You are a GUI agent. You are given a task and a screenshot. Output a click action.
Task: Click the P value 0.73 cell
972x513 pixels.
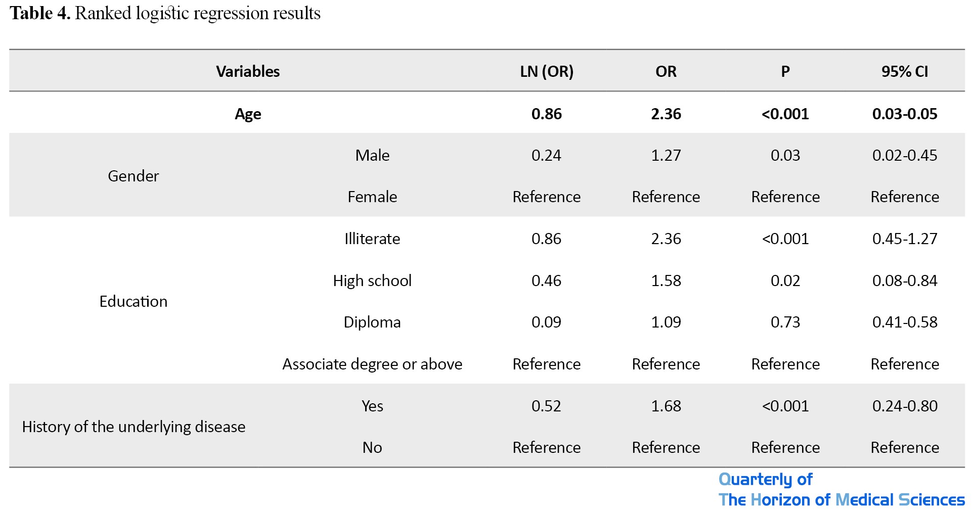tap(785, 322)
